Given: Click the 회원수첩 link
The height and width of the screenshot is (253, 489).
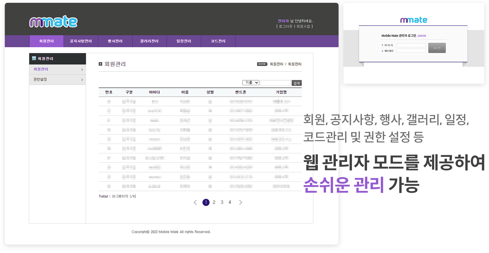Looking at the screenshot, I should coord(303,26).
